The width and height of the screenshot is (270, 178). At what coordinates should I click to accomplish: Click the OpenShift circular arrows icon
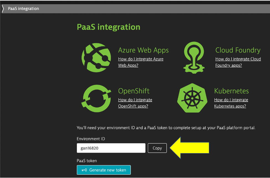(x=96, y=99)
